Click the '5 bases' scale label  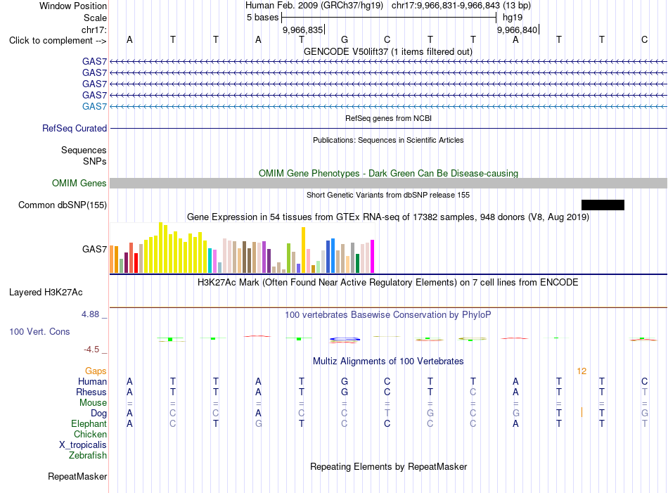tap(262, 18)
